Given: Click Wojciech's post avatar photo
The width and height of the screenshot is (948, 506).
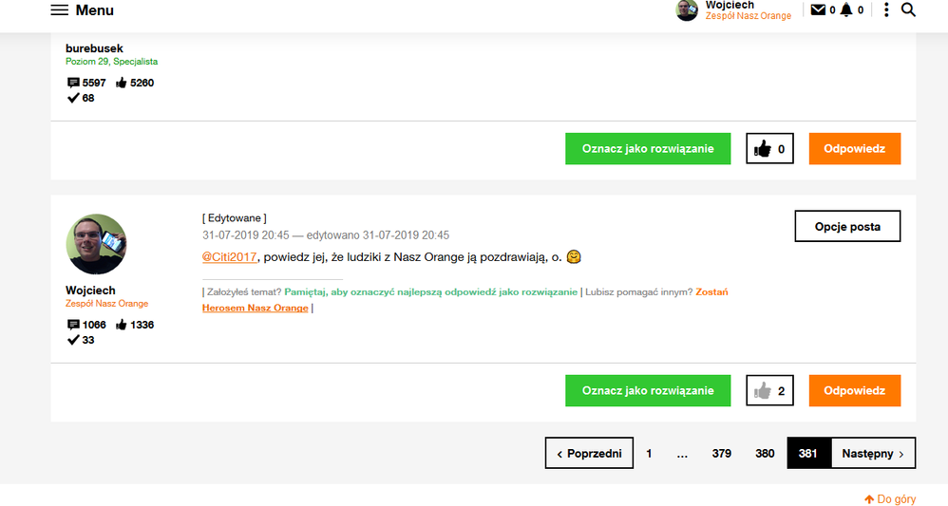Looking at the screenshot, I should [x=96, y=244].
